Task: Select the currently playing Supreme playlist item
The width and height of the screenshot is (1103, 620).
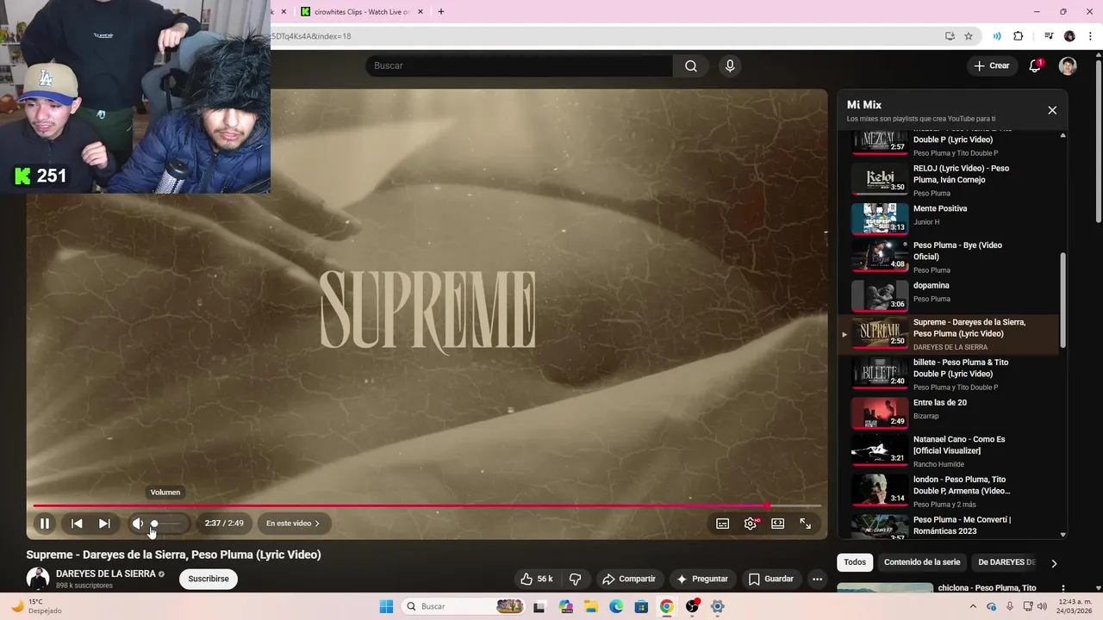Action: pyautogui.click(x=948, y=334)
